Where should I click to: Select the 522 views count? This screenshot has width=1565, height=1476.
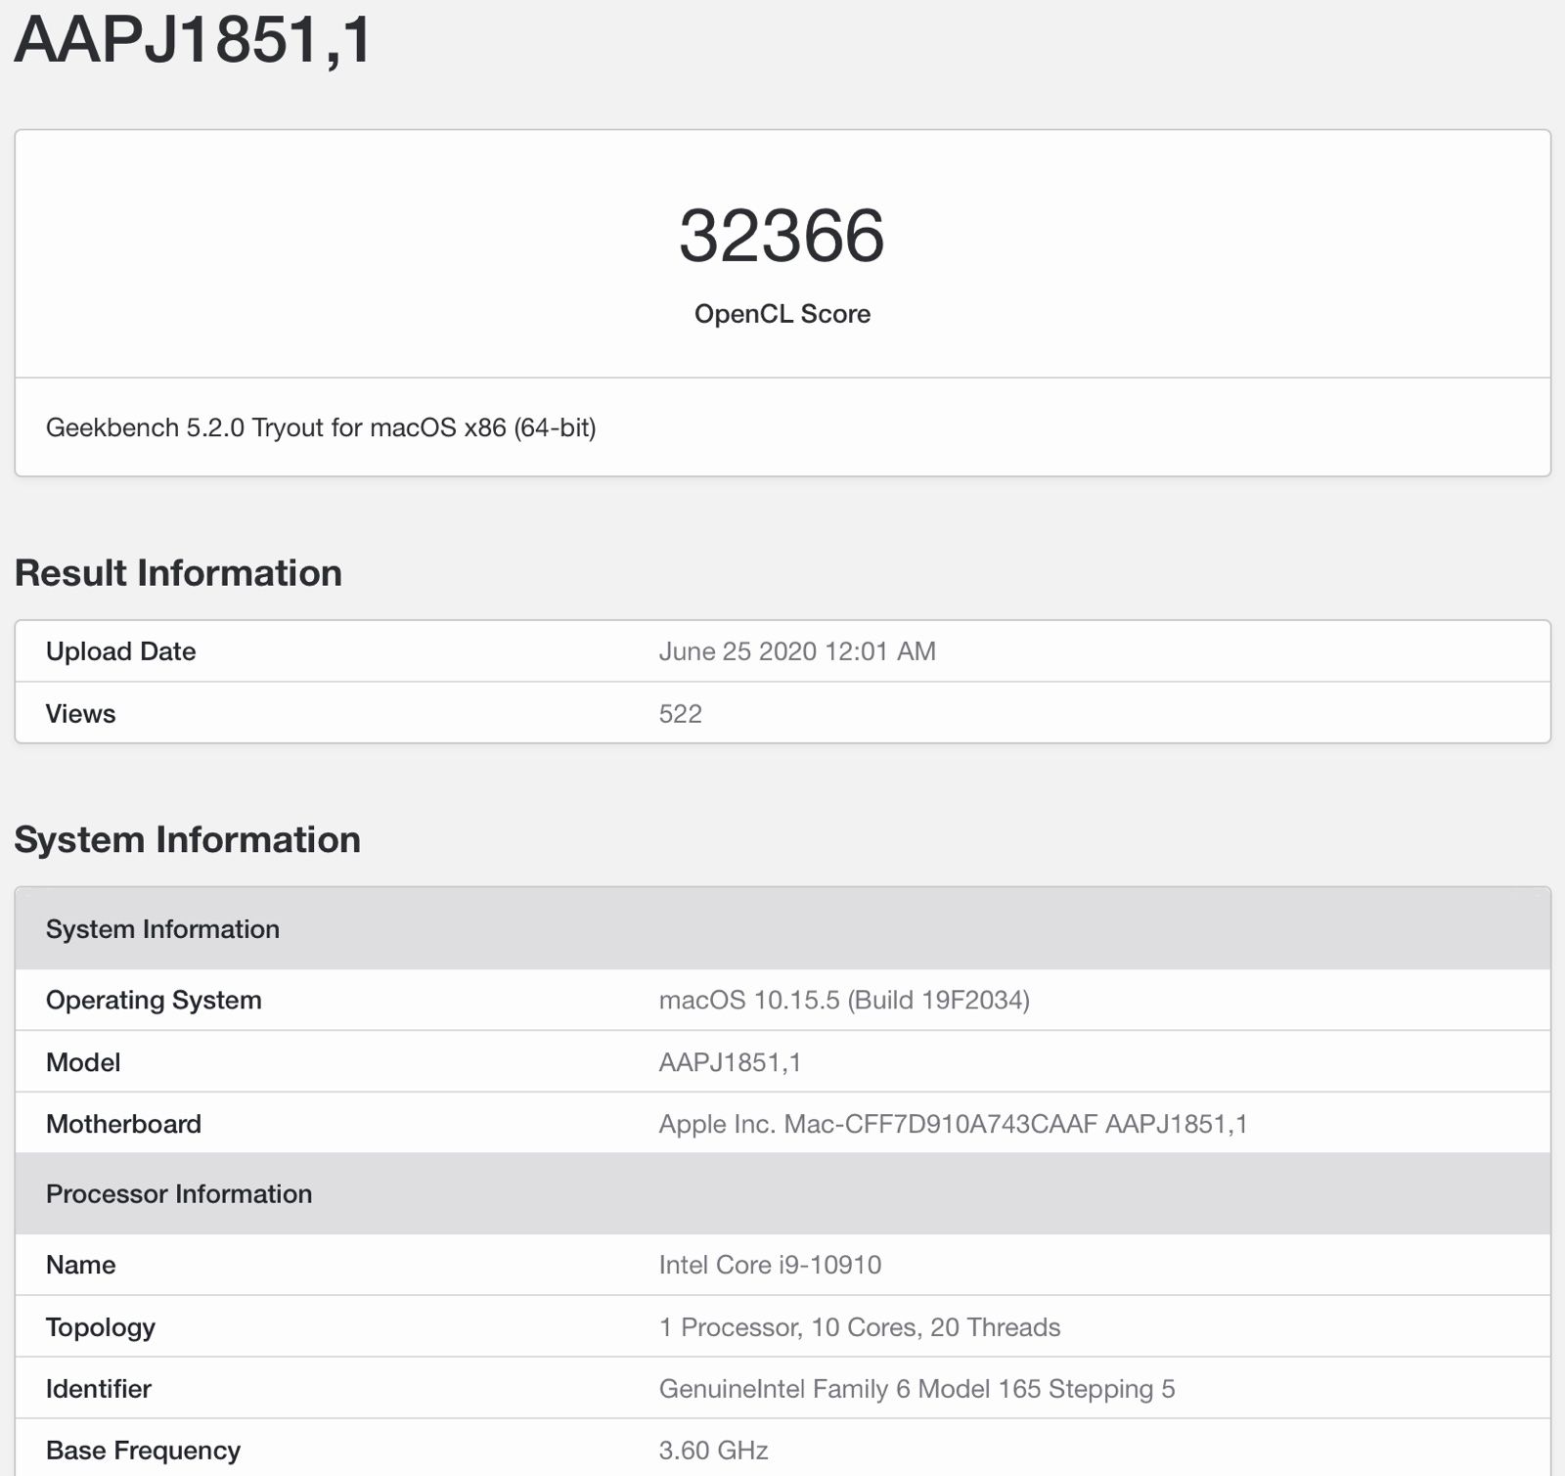(681, 713)
